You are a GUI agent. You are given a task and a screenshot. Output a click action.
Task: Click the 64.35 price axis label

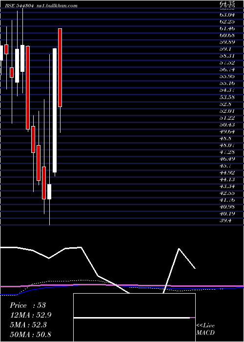(227, 3)
